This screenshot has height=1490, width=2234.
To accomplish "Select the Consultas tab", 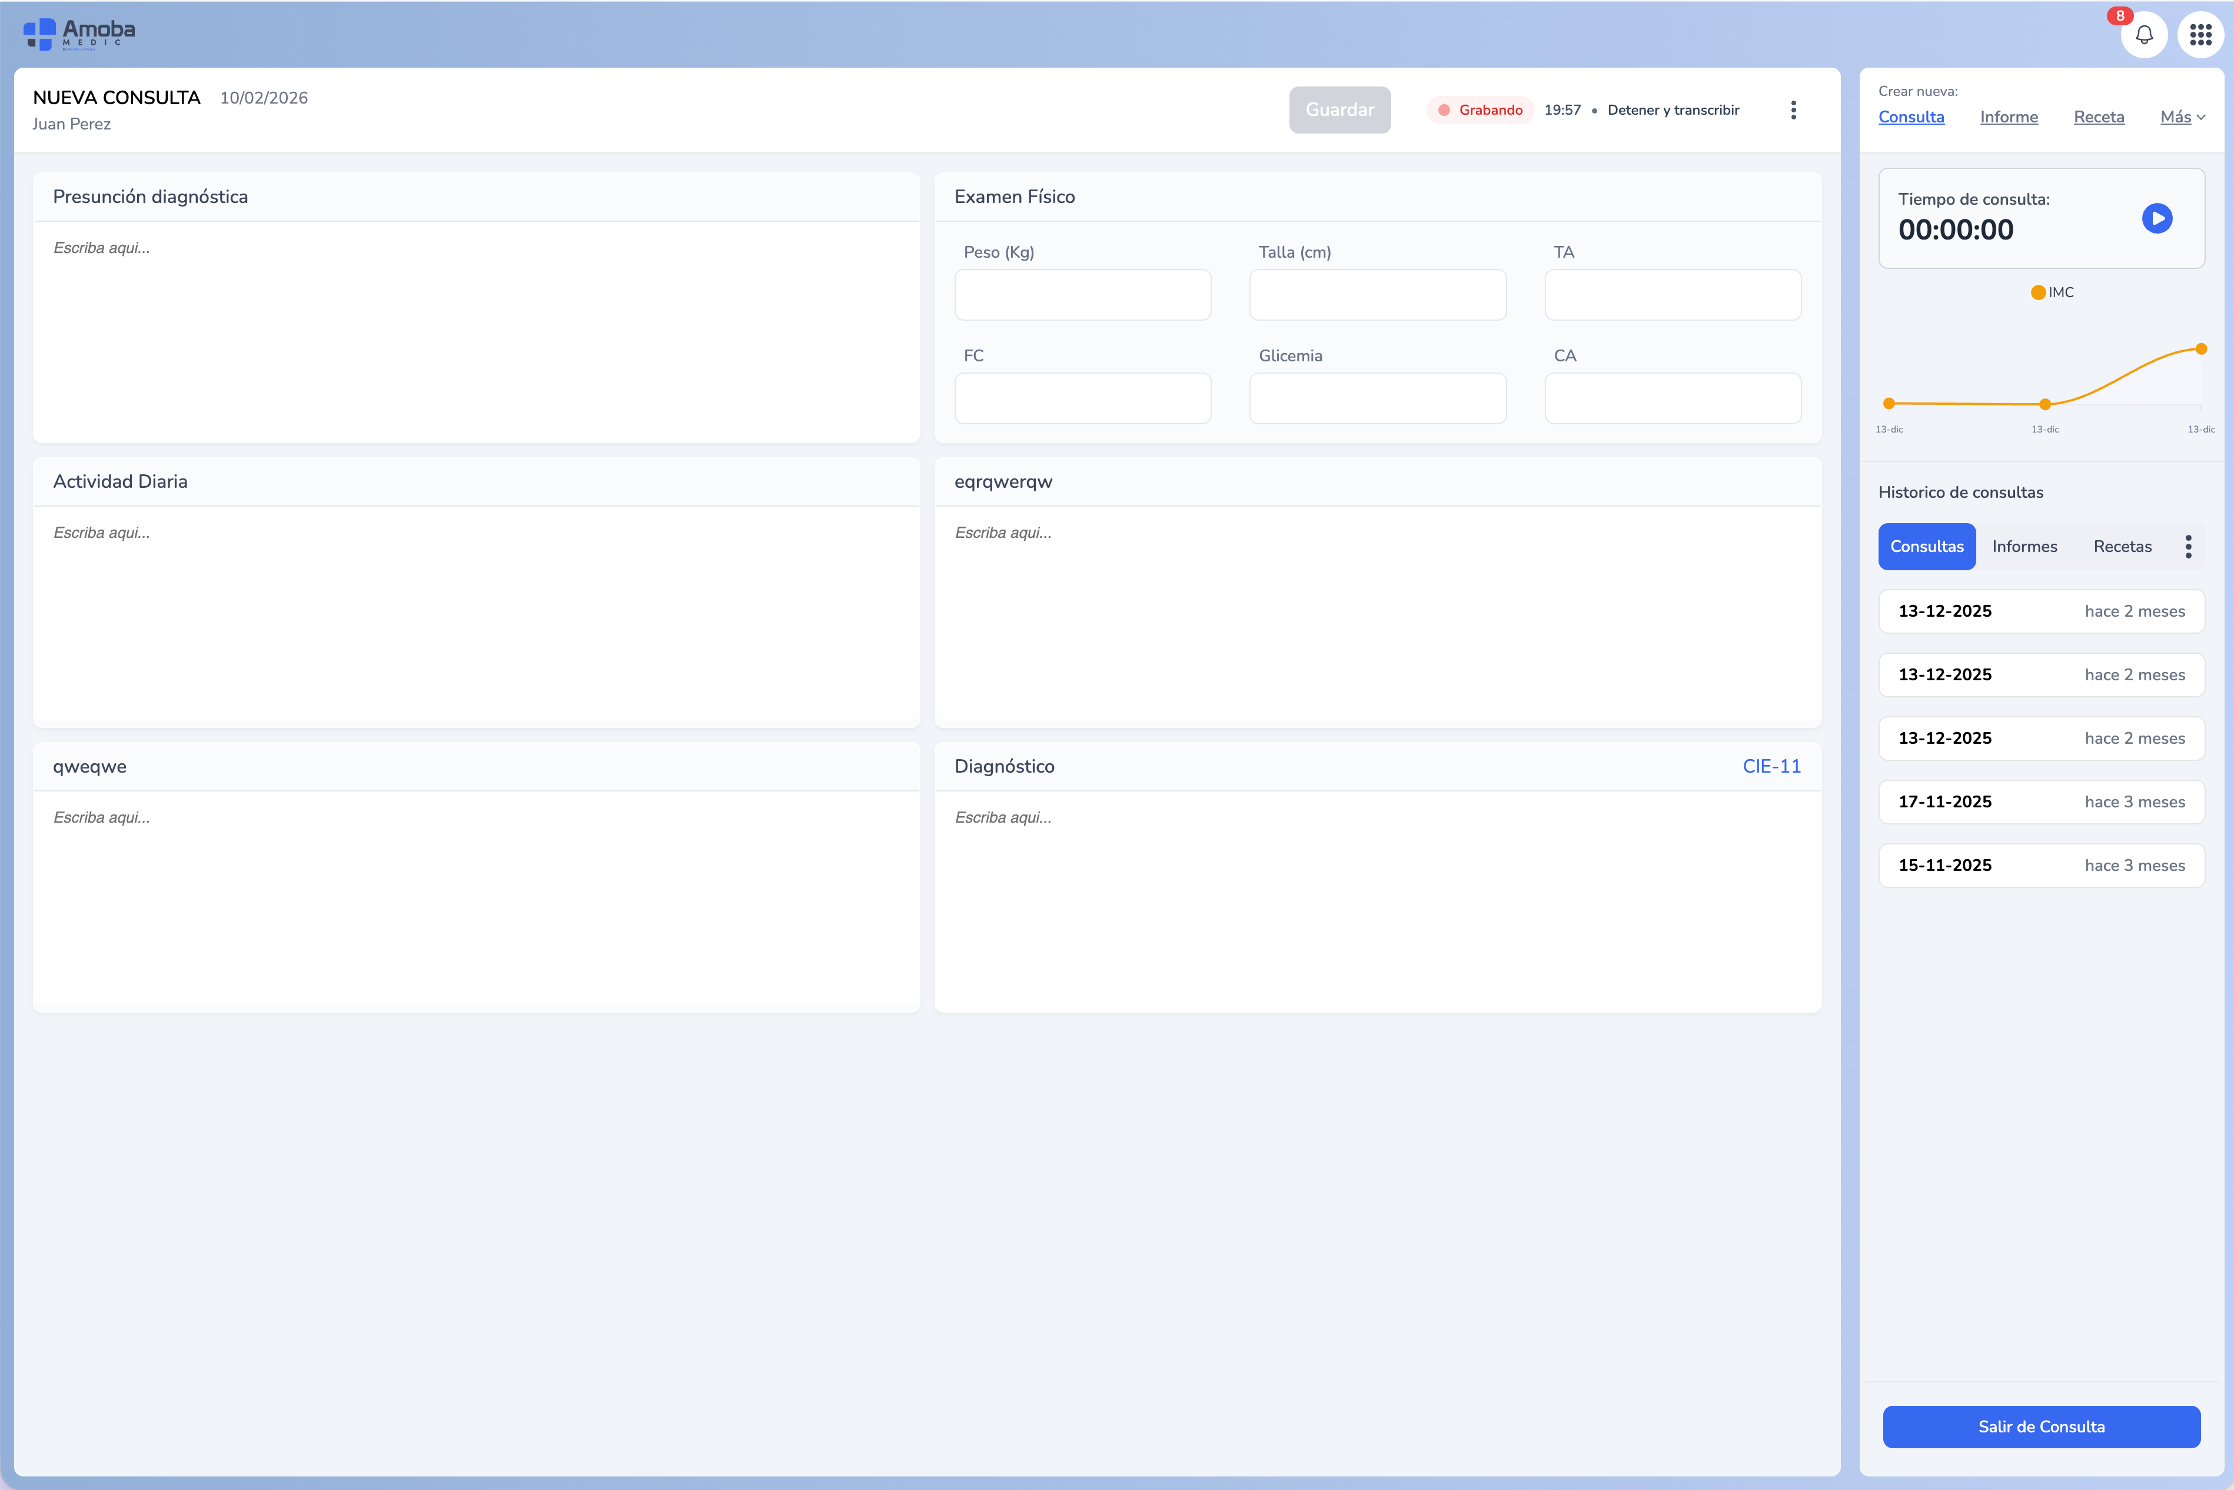I will point(1927,547).
